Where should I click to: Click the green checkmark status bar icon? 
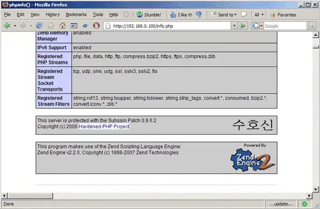point(304,204)
